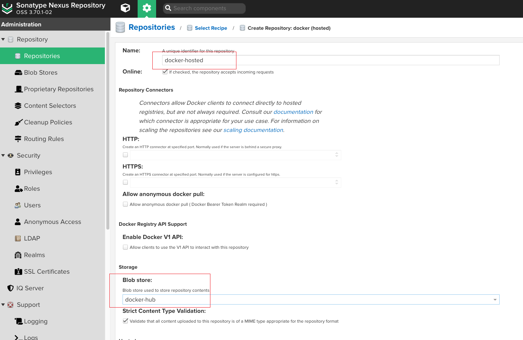Click the Privileges badge icon
The width and height of the screenshot is (523, 340).
[x=18, y=172]
